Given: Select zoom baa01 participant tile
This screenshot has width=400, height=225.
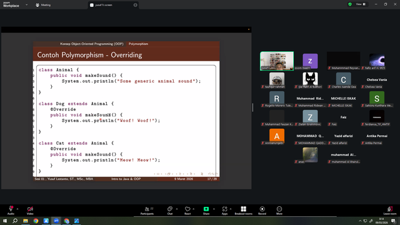Looking at the screenshot, I should [310, 61].
